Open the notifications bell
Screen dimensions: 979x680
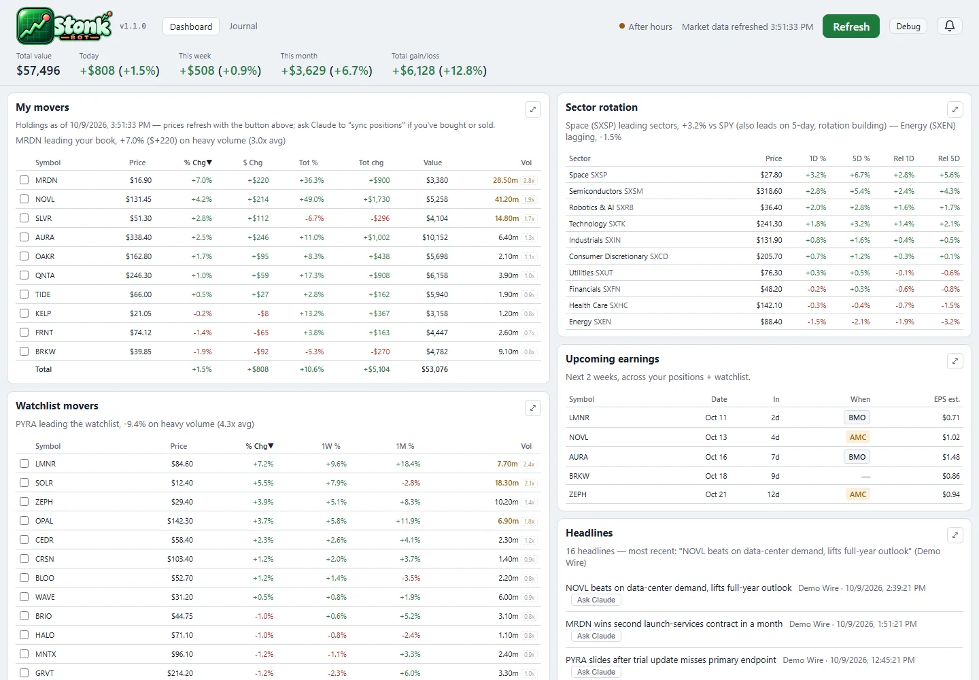[x=950, y=27]
